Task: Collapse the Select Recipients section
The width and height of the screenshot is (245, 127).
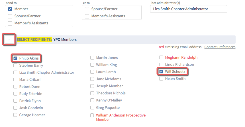Action: click(x=9, y=40)
